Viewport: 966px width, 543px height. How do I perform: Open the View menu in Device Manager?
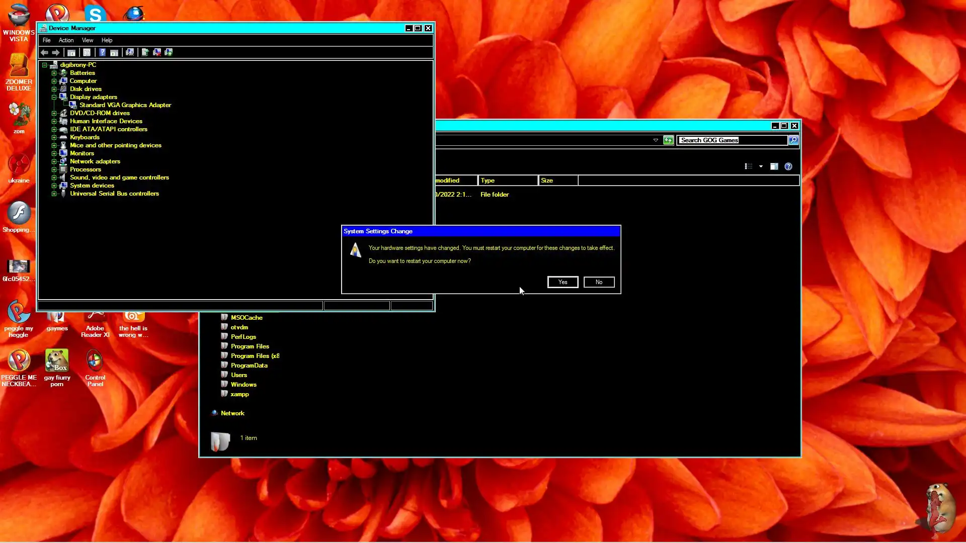tap(88, 40)
